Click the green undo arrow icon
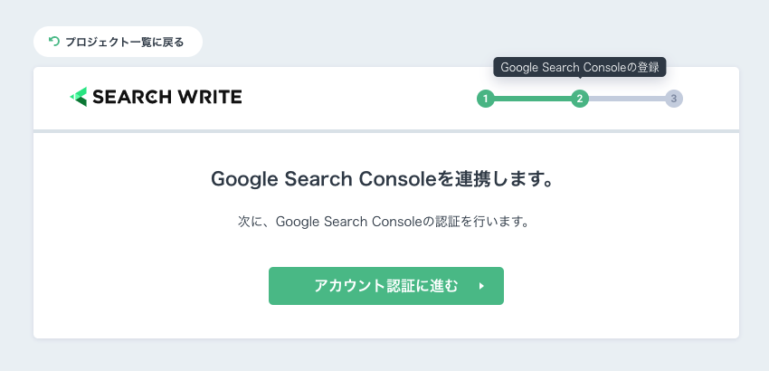Screen dimensions: 769x371 tap(54, 42)
